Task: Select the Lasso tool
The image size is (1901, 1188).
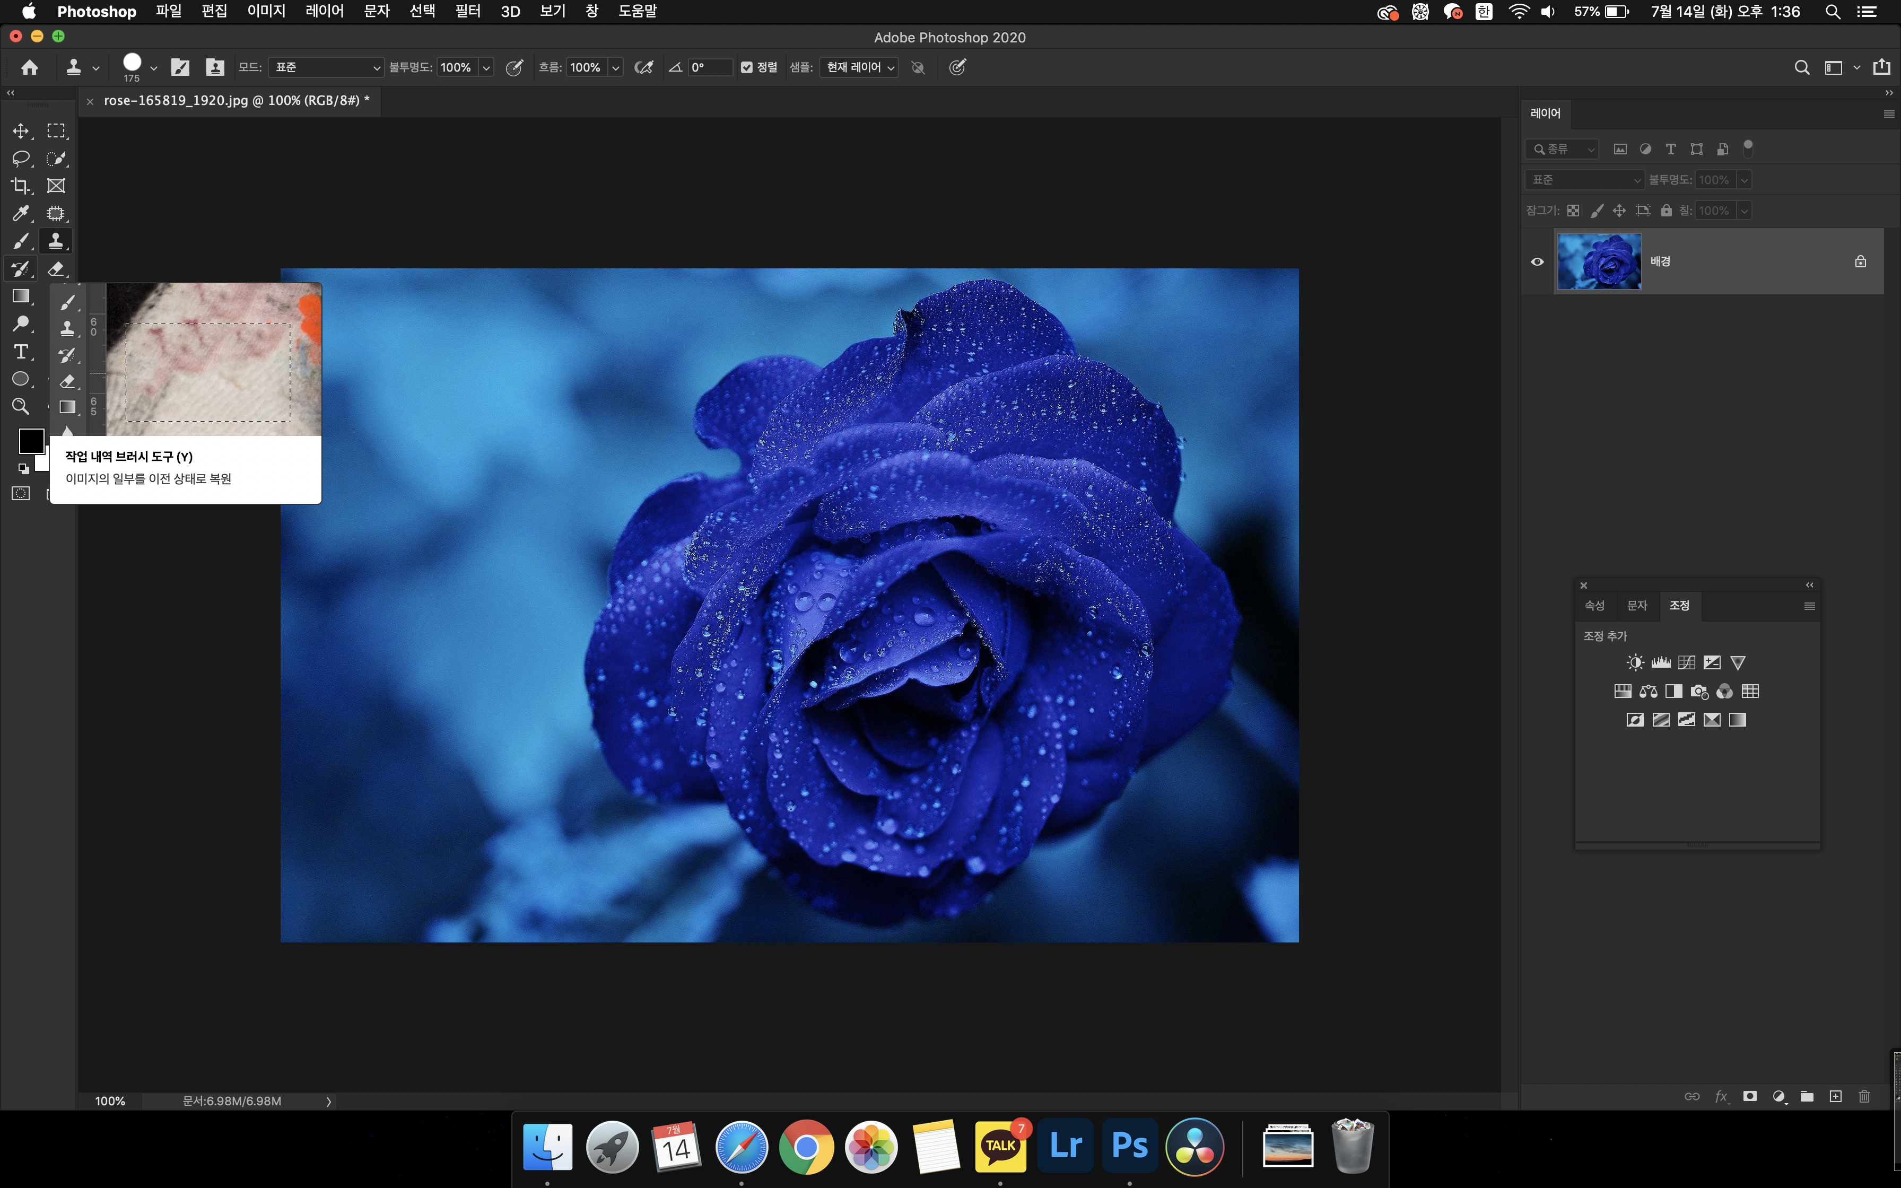Action: click(21, 159)
